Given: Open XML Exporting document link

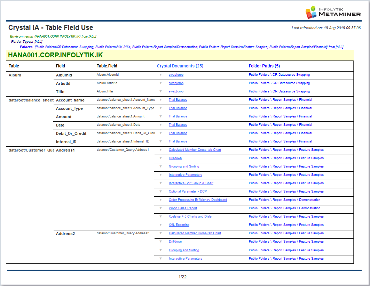Looking at the screenshot, I should [x=179, y=225].
